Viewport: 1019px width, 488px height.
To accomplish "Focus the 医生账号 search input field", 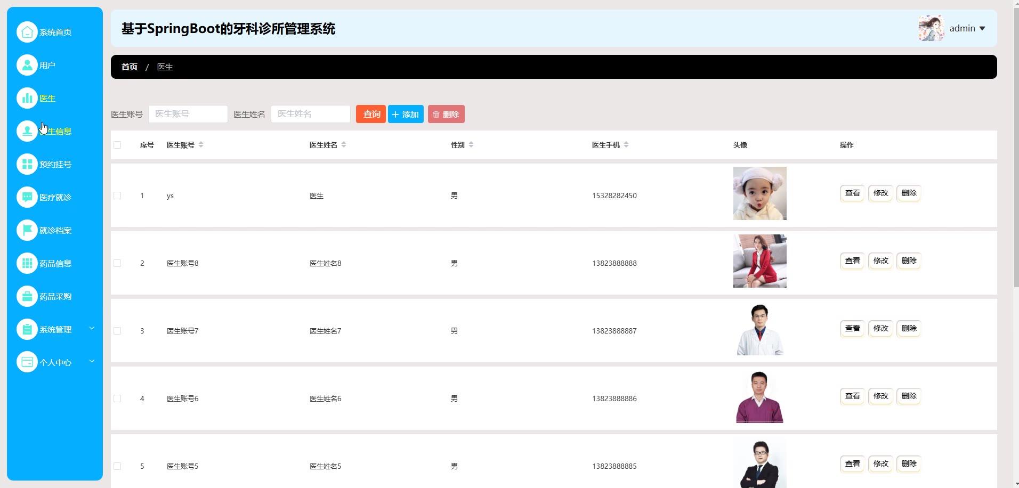I will tap(188, 114).
